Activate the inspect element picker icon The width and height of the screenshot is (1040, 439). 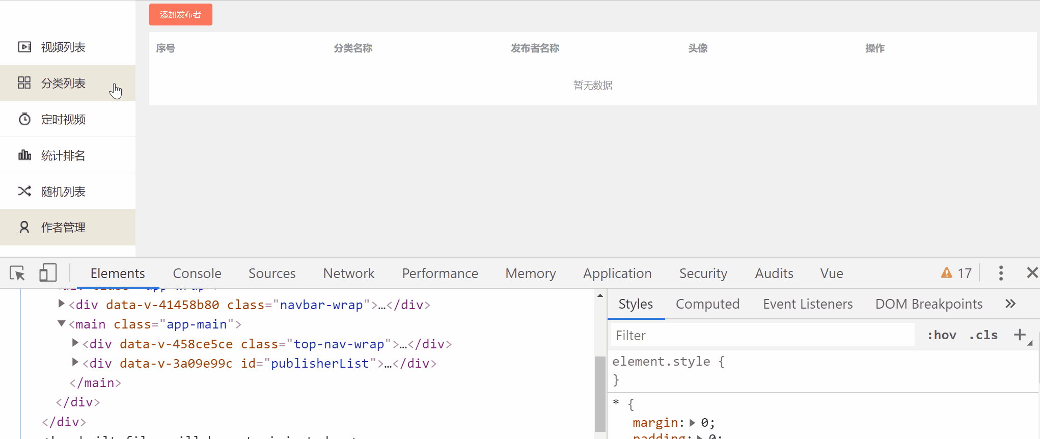point(17,273)
